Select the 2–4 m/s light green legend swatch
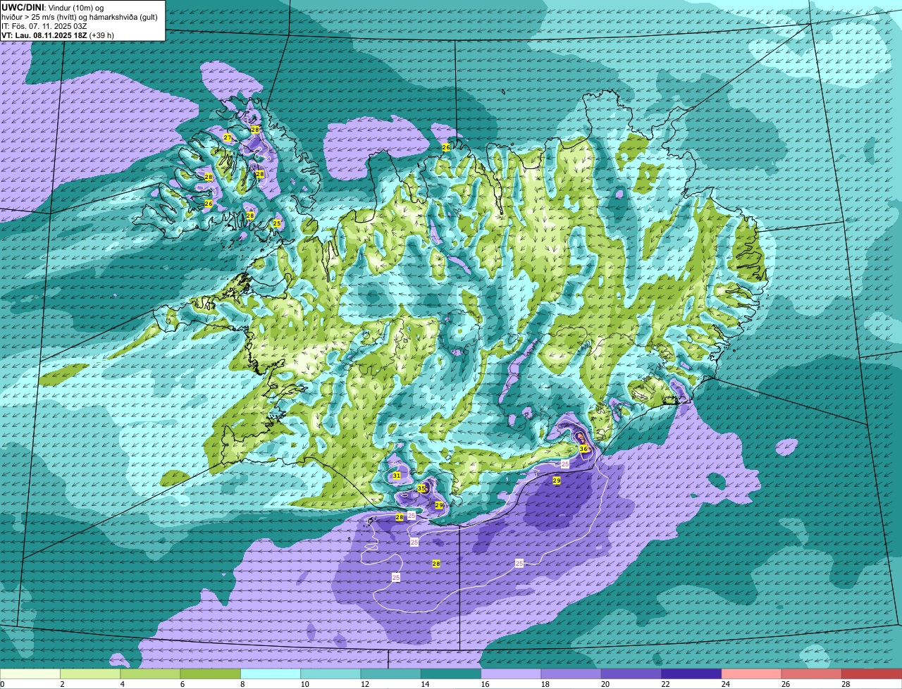902x689 pixels. point(91,674)
